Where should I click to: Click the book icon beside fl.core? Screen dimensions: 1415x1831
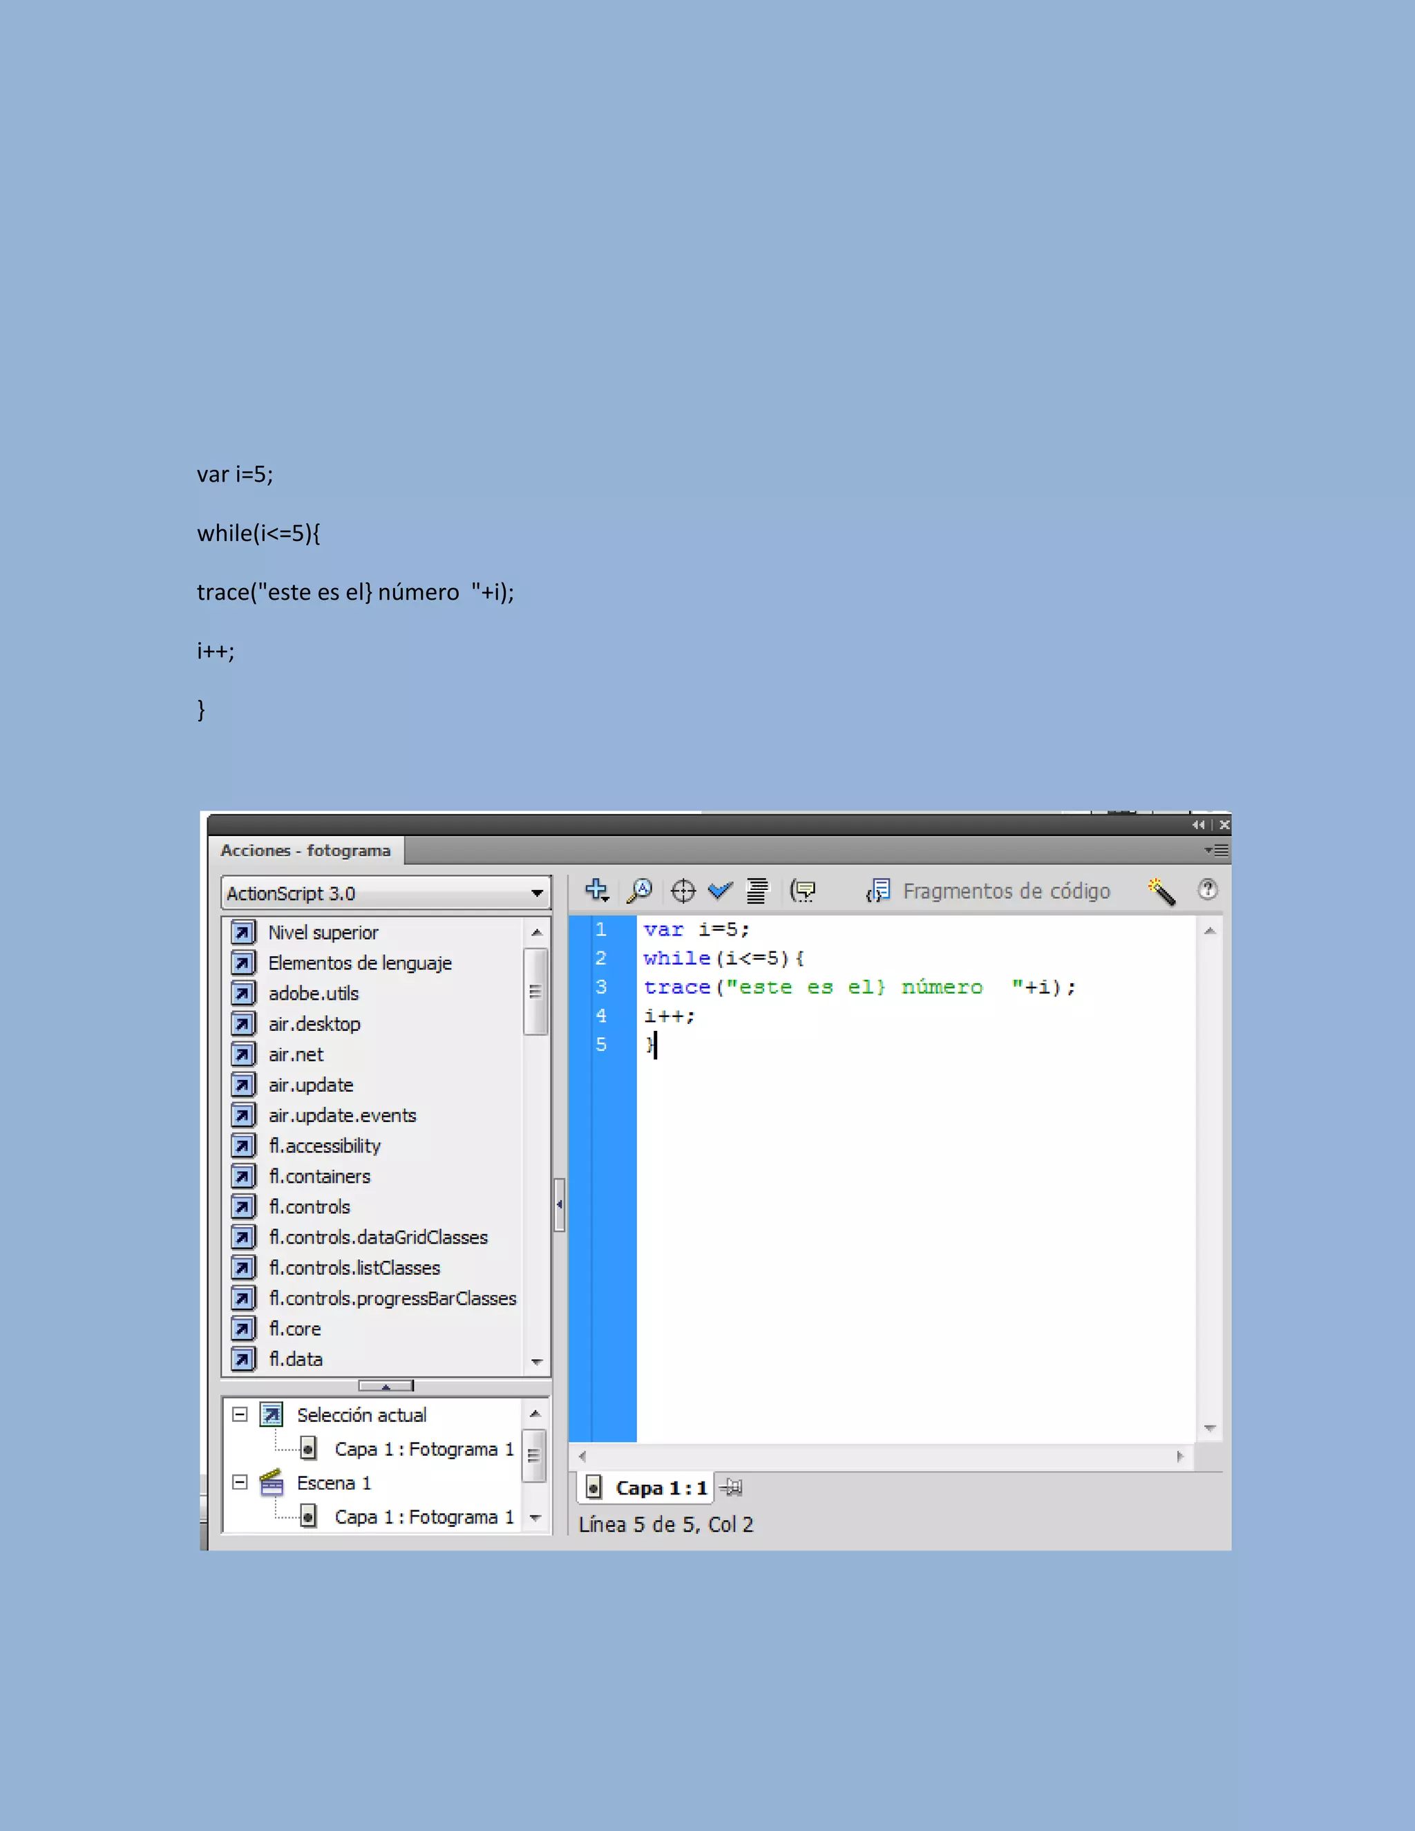pyautogui.click(x=243, y=1329)
